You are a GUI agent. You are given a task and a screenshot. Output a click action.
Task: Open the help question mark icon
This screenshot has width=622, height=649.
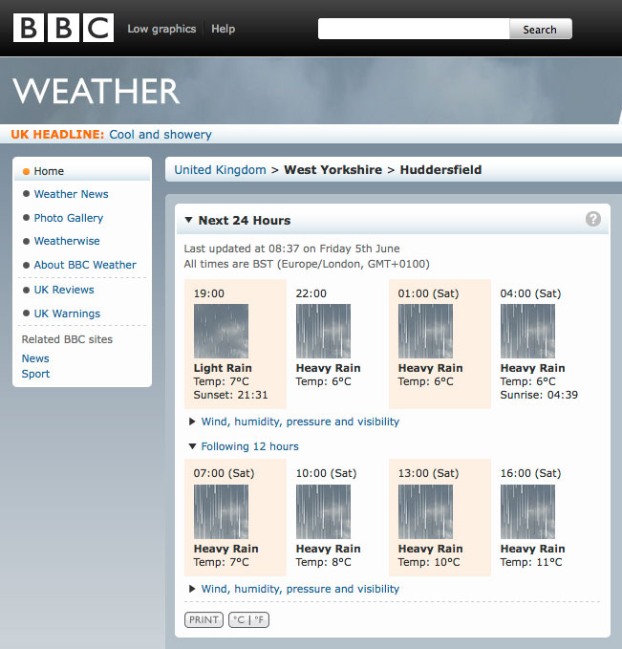coord(593,219)
